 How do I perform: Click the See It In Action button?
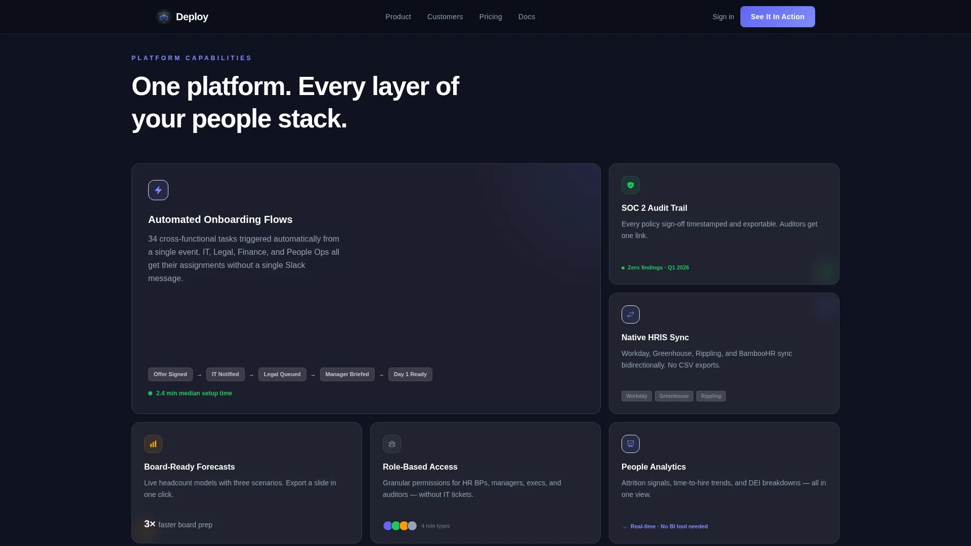tap(777, 17)
